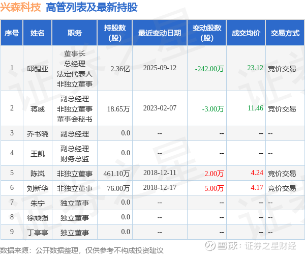Click holding value 0.0 for 乔书晓
The width and height of the screenshot is (305, 255).
126,133
